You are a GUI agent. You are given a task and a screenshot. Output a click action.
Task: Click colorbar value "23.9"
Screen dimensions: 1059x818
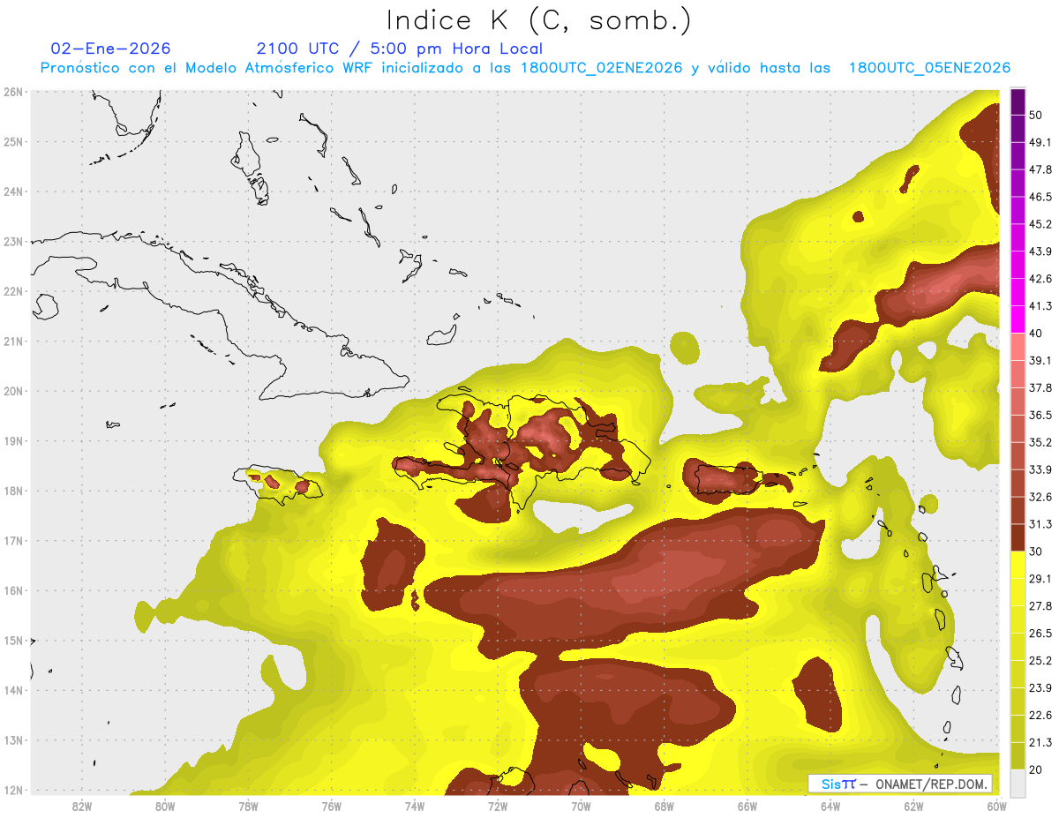point(1040,688)
